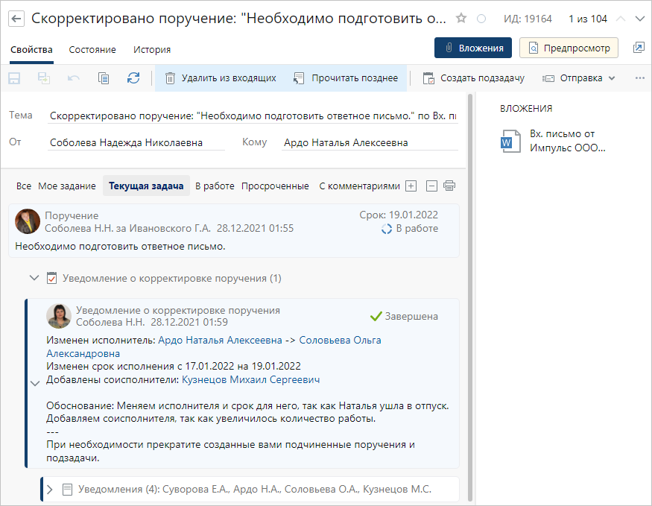
Task: Click the Save icon on the toolbar
Action: click(16, 78)
